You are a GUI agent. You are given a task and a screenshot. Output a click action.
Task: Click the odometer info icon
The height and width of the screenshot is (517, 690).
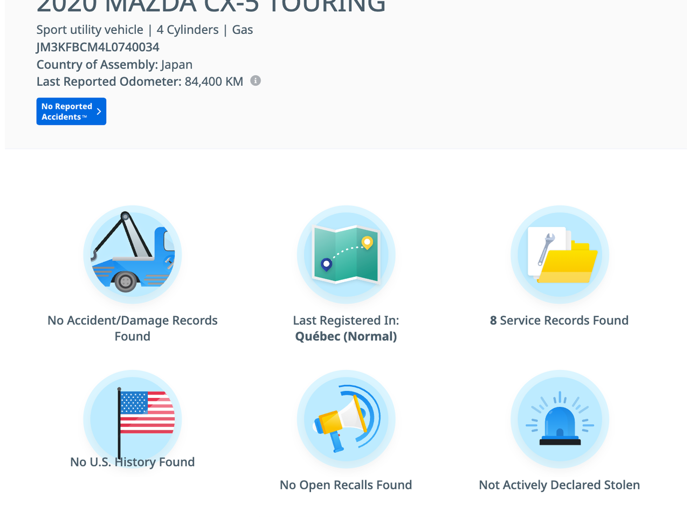pyautogui.click(x=256, y=81)
